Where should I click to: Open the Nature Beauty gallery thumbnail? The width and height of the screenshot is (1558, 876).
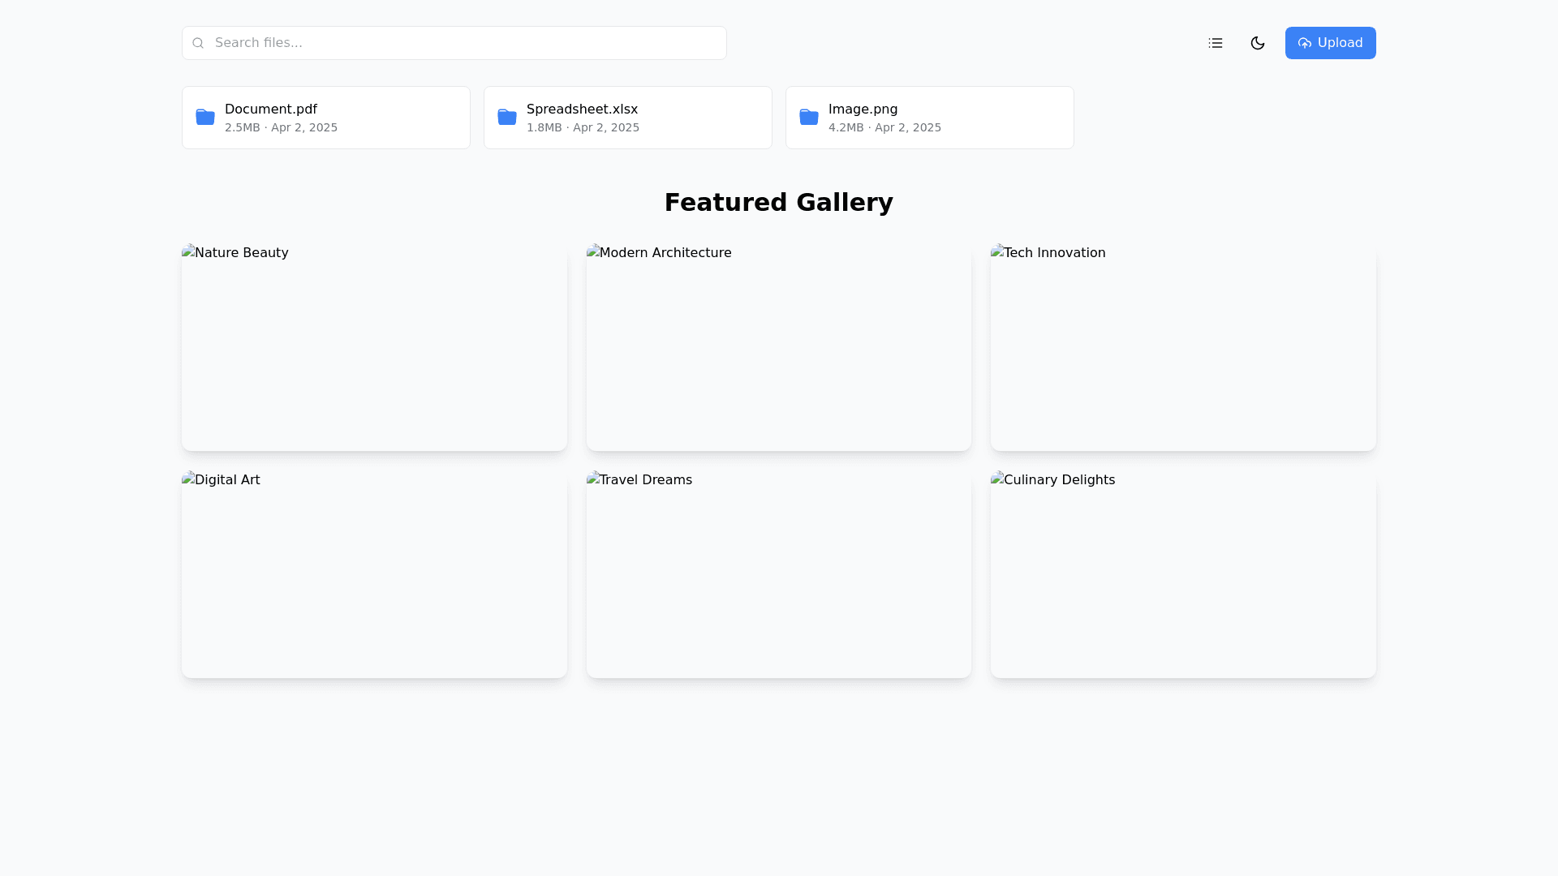click(374, 347)
